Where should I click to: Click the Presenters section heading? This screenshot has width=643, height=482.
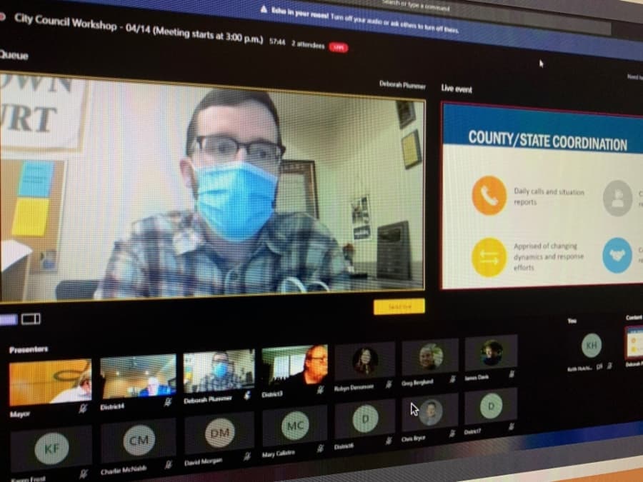29,349
